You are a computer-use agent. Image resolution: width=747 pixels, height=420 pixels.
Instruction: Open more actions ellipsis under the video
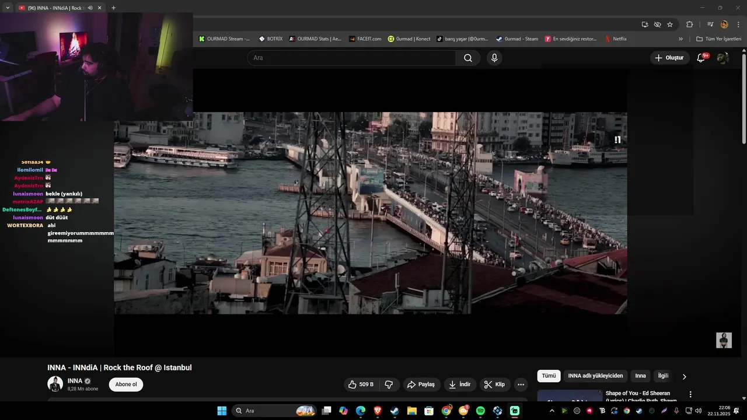(521, 384)
